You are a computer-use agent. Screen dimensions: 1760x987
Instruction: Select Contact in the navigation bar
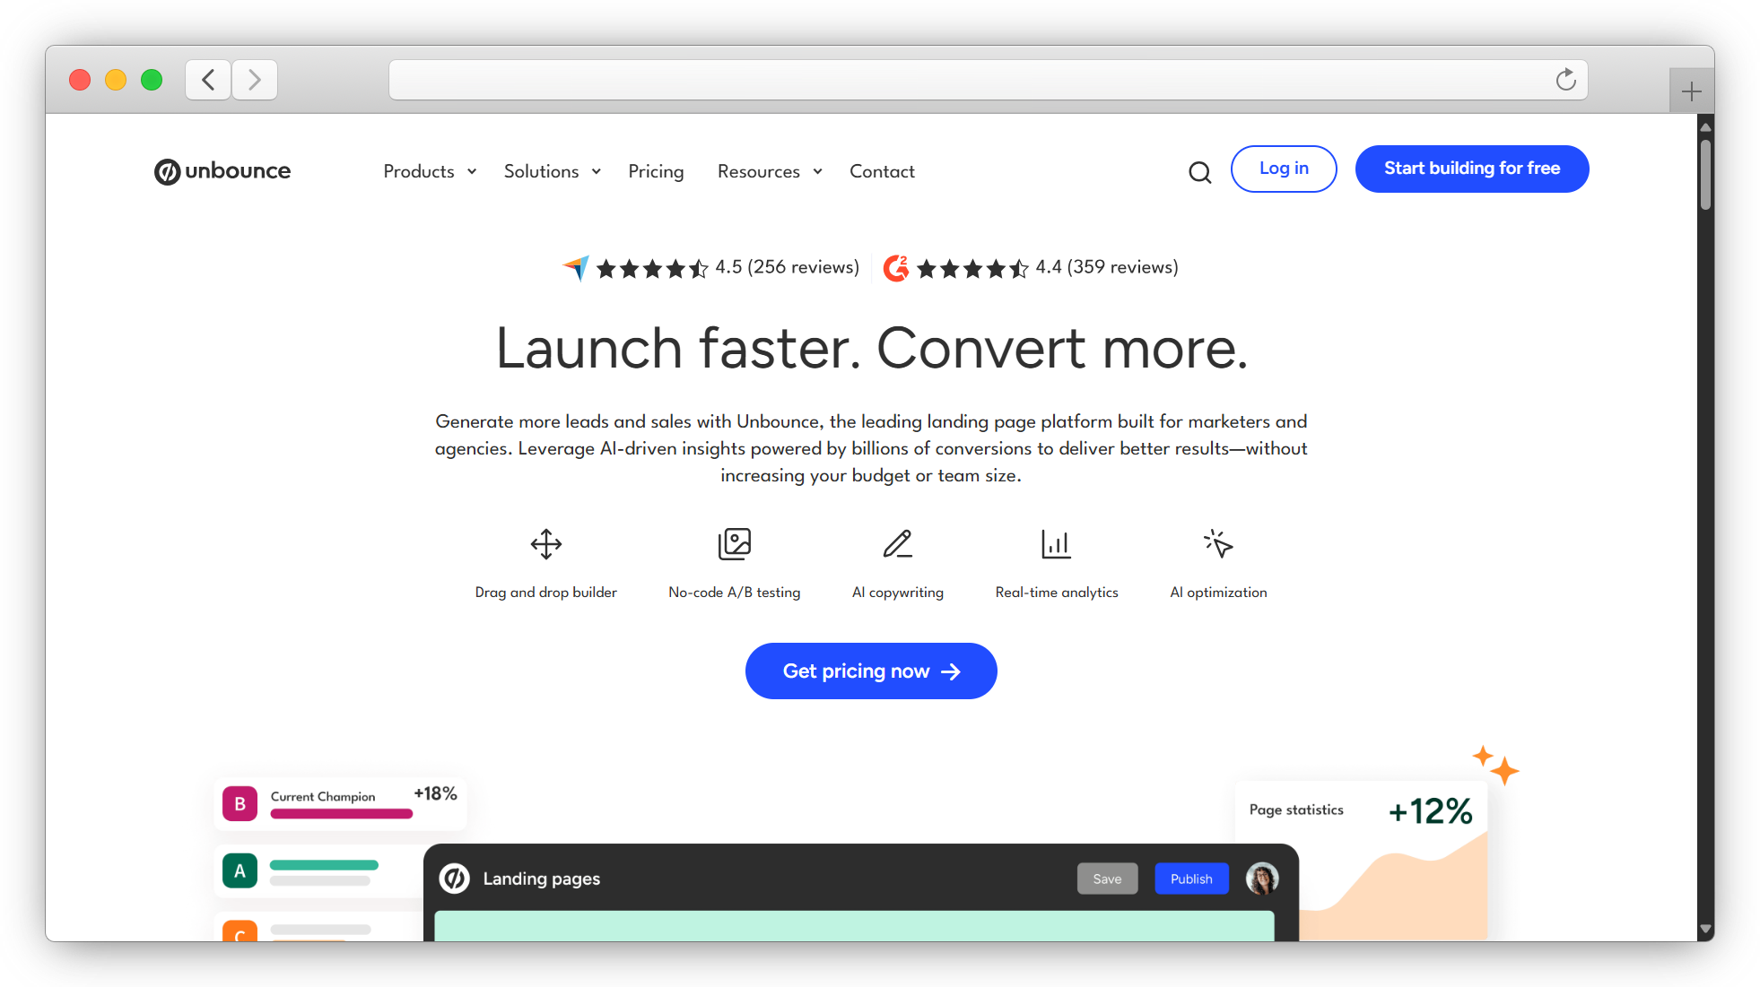point(882,171)
